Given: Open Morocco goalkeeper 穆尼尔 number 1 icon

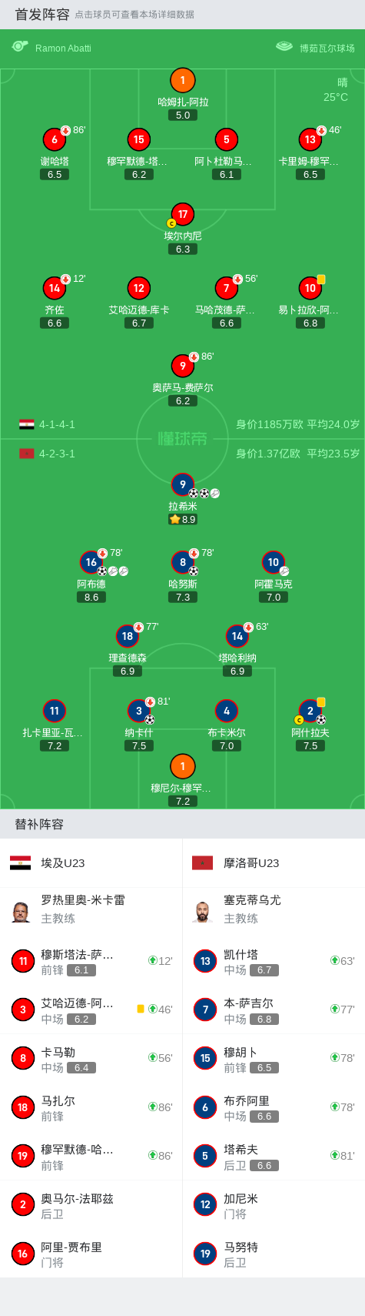Looking at the screenshot, I should point(182,766).
